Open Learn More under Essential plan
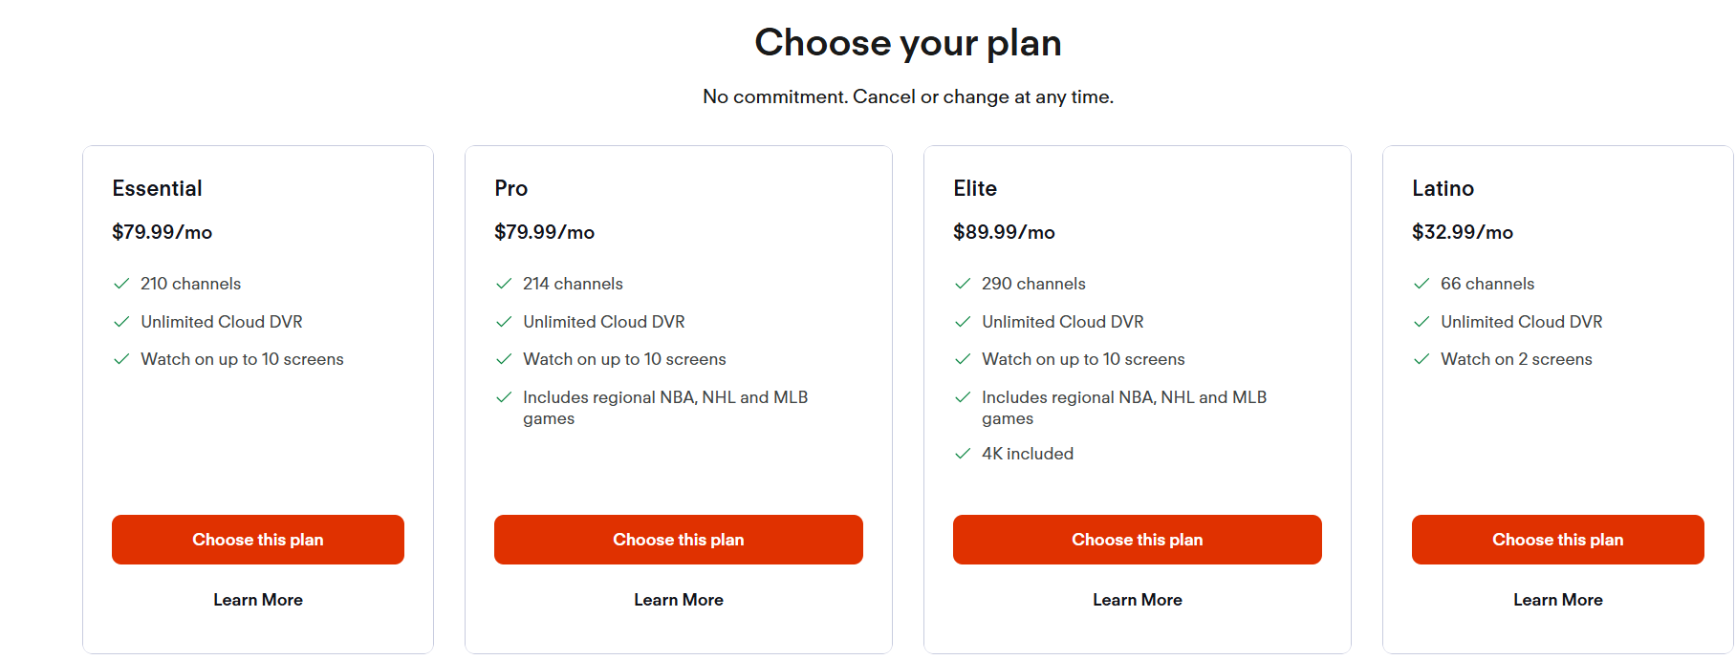Screen dimensions: 1736x660 point(258,600)
